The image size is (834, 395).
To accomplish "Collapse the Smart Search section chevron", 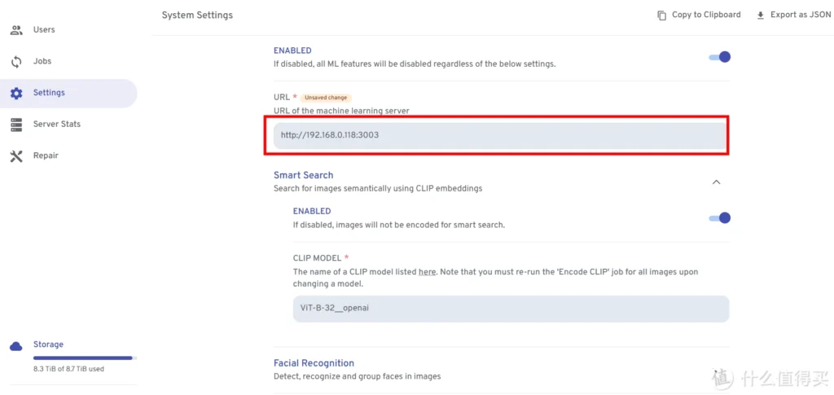I will click(717, 182).
